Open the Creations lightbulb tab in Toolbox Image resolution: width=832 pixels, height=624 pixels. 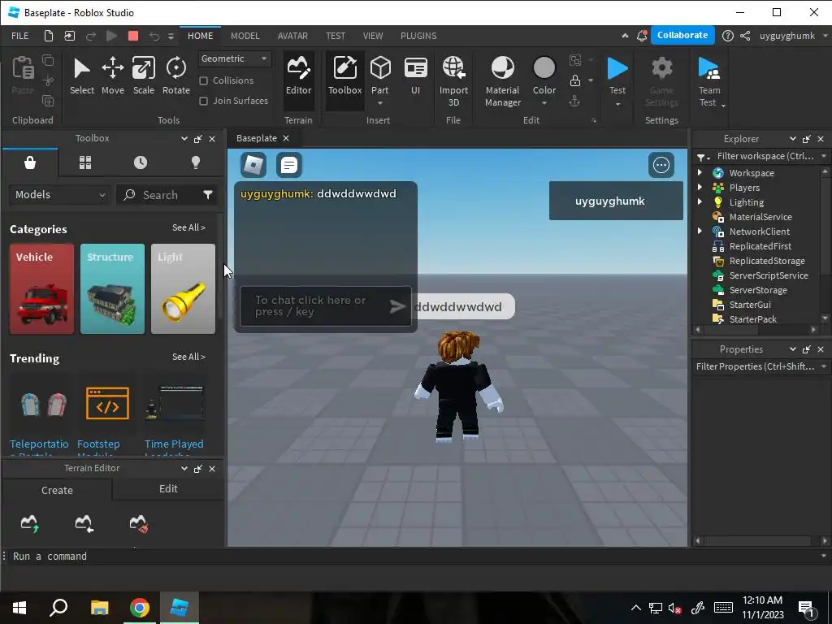pos(196,162)
